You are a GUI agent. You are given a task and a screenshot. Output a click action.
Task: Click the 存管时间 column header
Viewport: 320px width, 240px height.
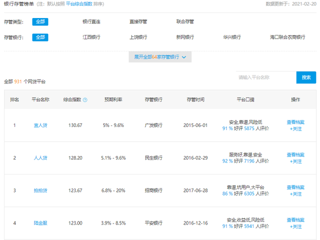tap(195, 99)
